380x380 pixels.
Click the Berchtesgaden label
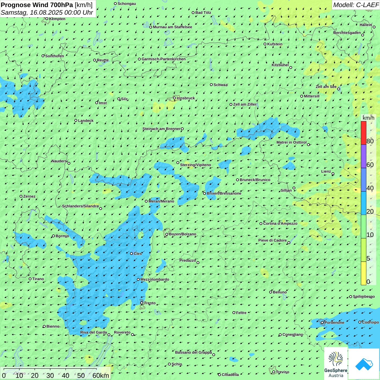click(347, 33)
